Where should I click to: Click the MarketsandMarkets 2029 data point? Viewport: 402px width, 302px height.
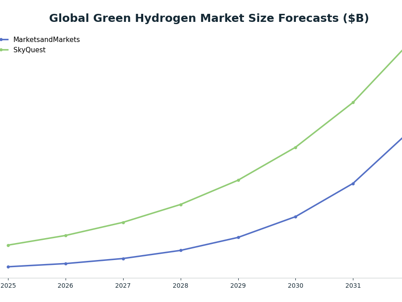click(238, 237)
